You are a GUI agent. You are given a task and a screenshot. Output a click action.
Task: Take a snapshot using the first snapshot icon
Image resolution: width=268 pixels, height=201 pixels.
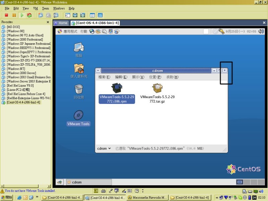(x=41, y=15)
